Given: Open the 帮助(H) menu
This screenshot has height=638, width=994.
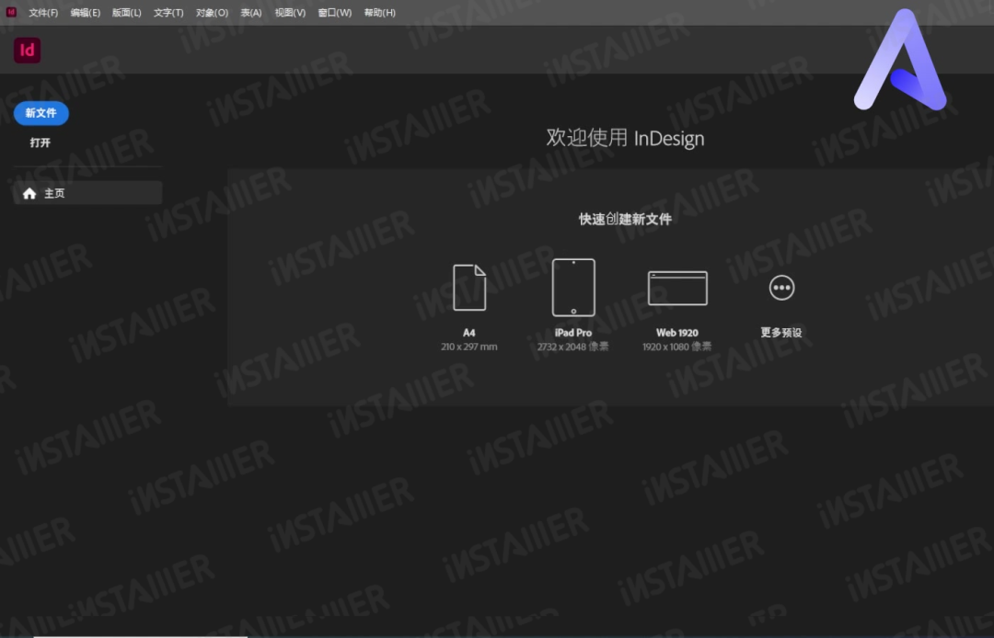Looking at the screenshot, I should [x=380, y=13].
